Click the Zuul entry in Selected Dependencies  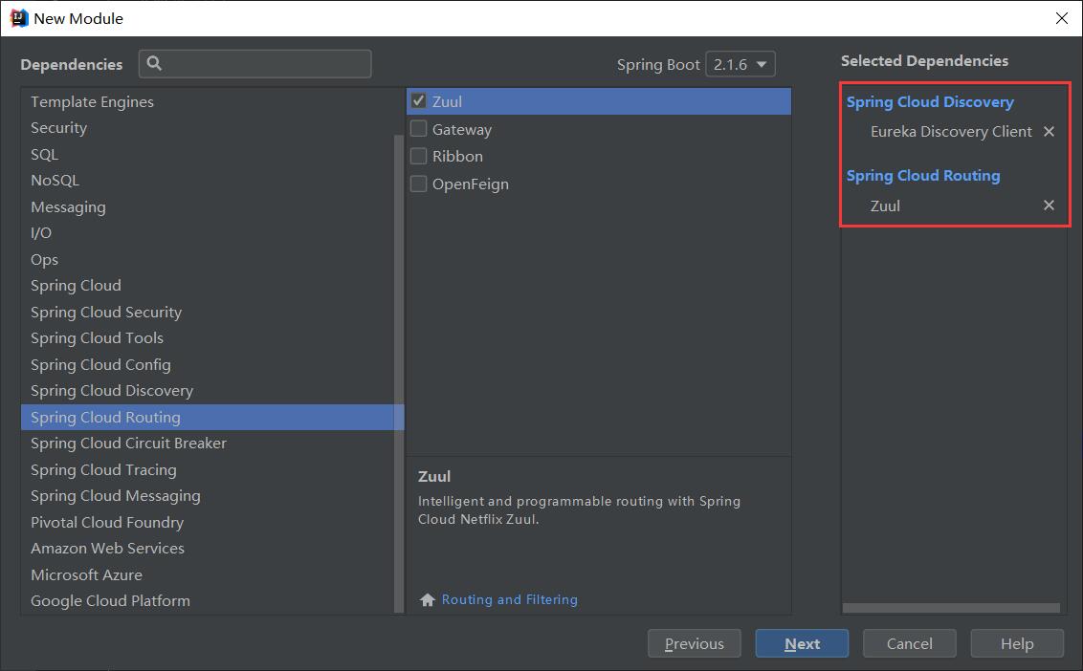[x=885, y=206]
